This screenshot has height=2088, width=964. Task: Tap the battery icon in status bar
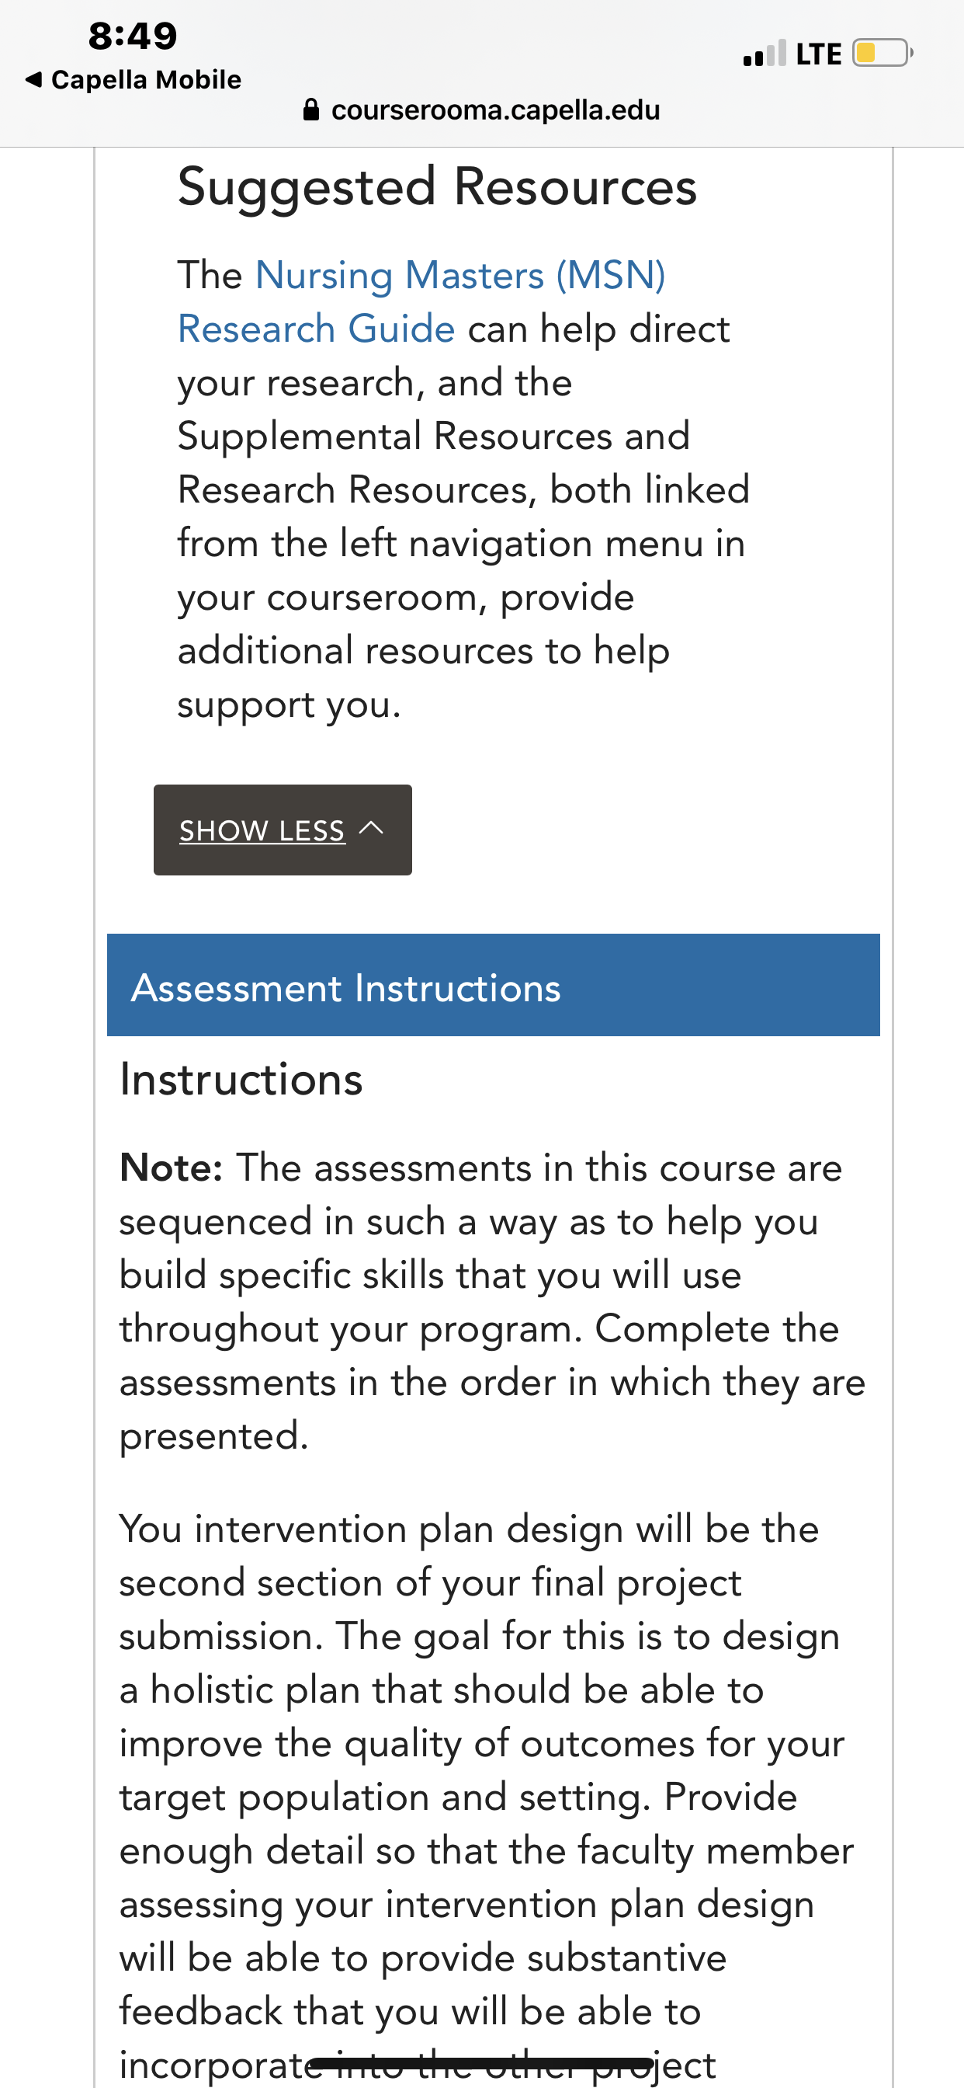coord(883,54)
